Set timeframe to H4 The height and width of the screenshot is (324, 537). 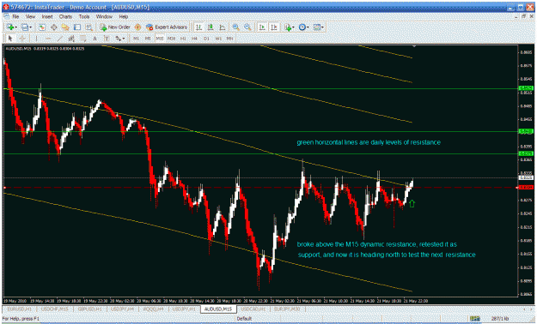click(x=194, y=39)
